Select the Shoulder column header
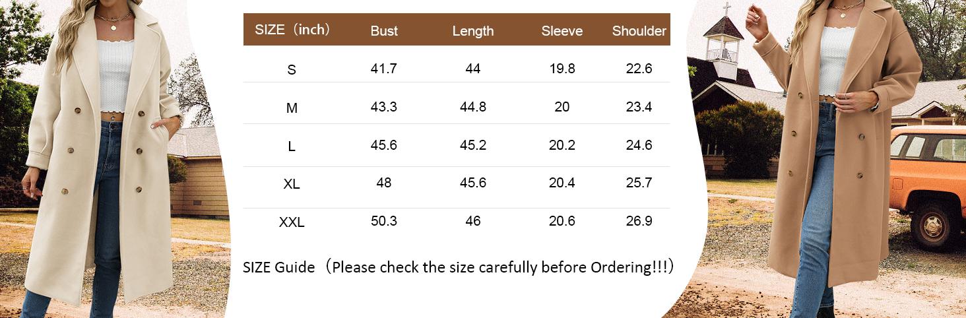 click(639, 31)
